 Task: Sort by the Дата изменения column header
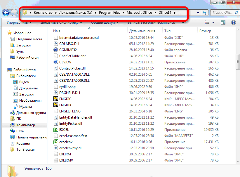coord(142,31)
